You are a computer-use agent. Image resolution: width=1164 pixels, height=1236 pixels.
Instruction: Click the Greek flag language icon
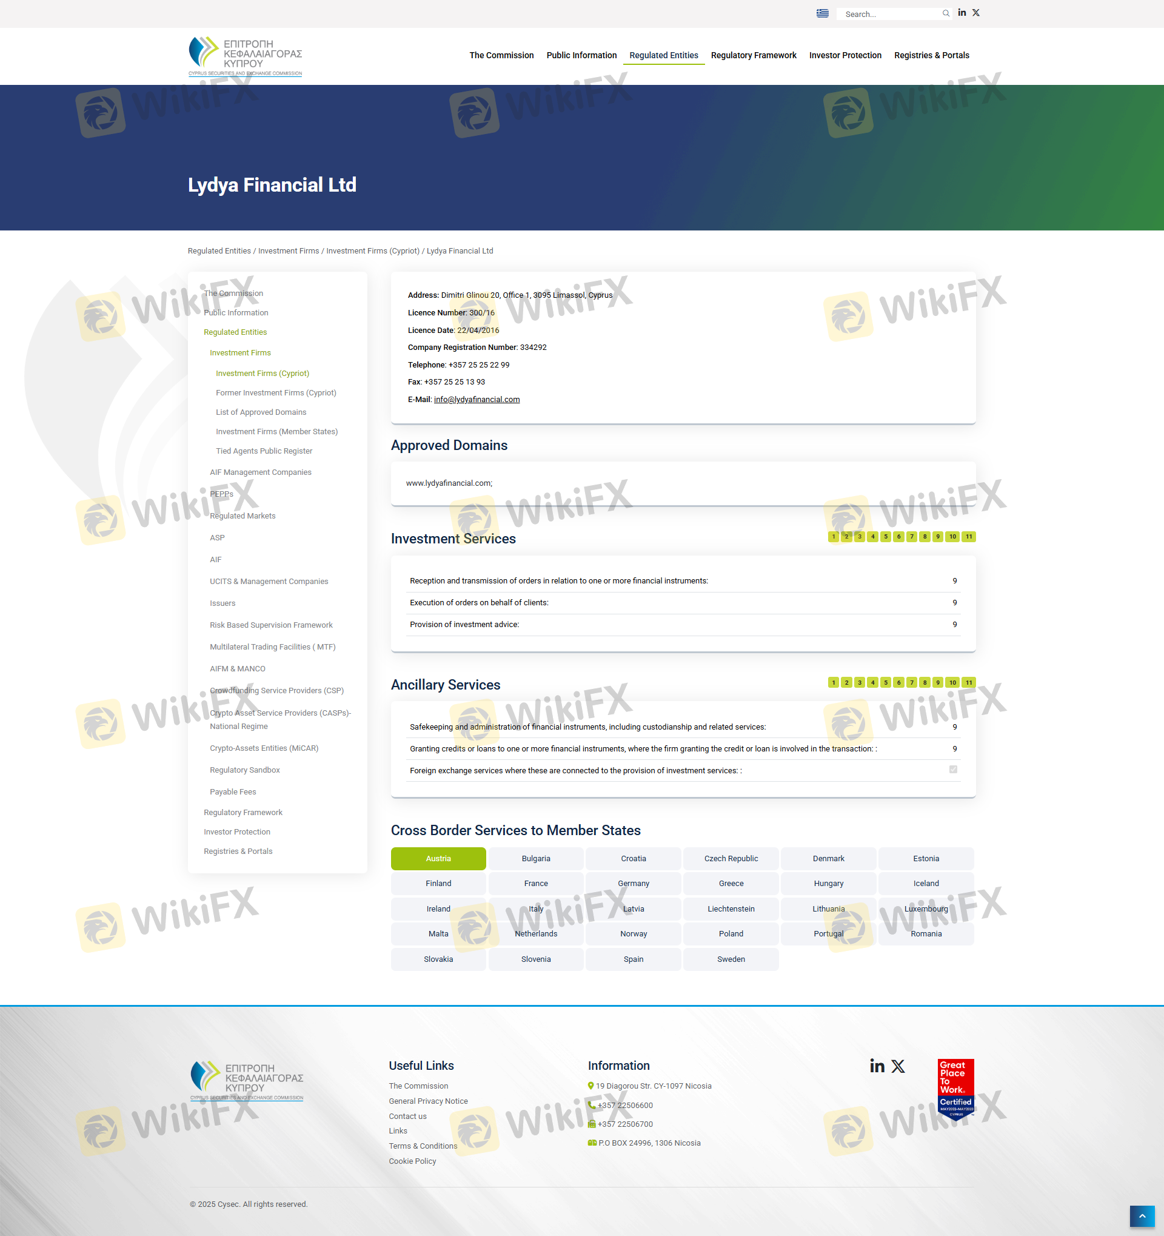(x=822, y=13)
